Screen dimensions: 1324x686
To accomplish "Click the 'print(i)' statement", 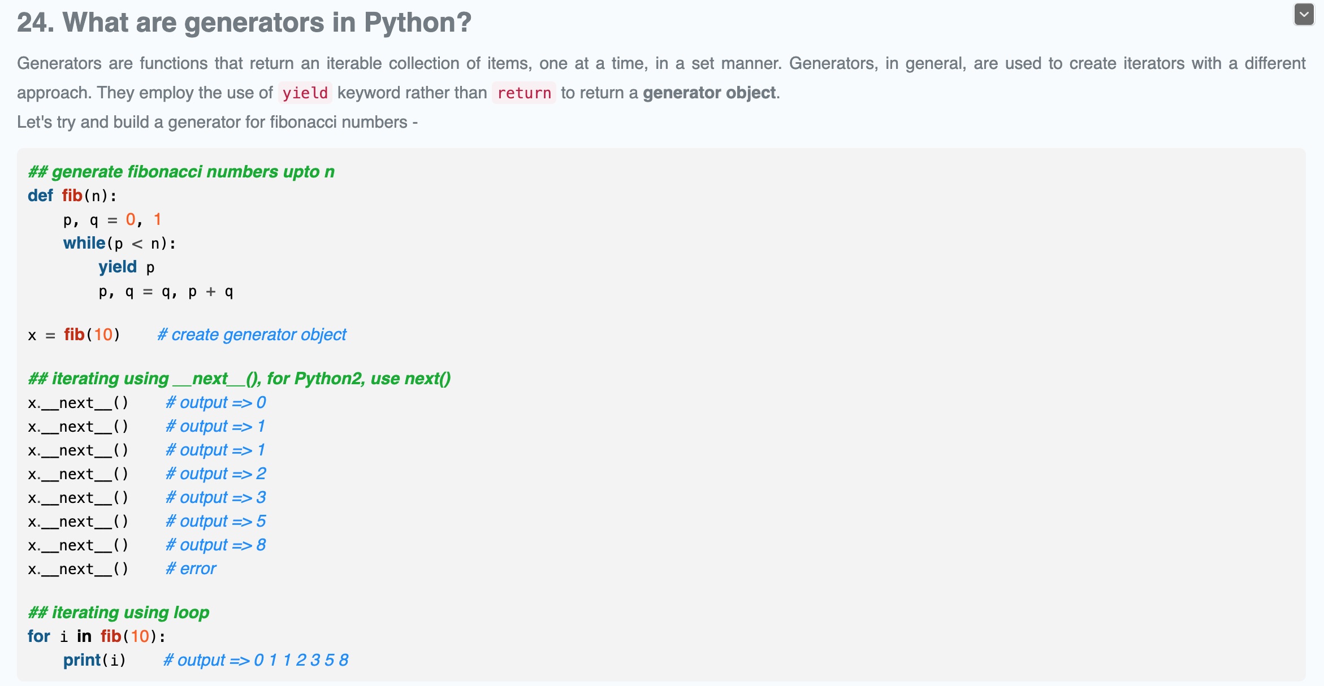I will coord(94,660).
